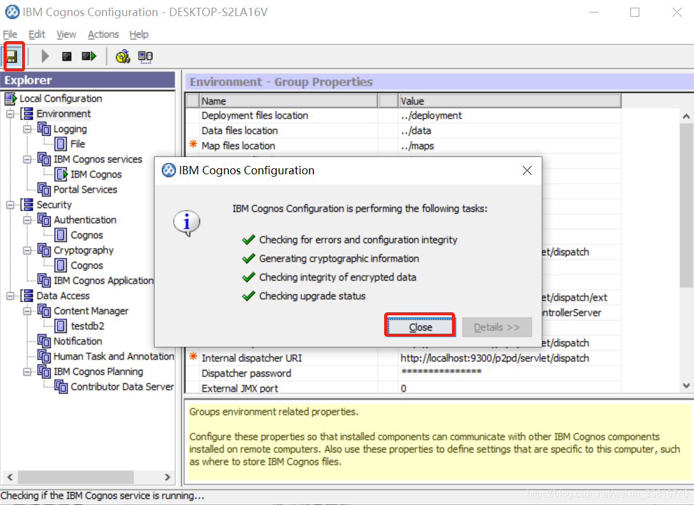Click the Name column header
This screenshot has width=694, height=505.
pyautogui.click(x=288, y=101)
